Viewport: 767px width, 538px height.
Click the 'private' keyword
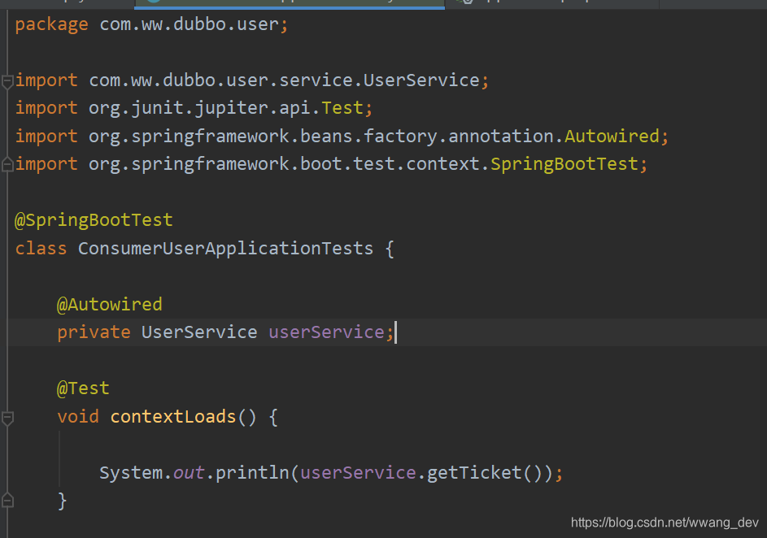tap(94, 332)
